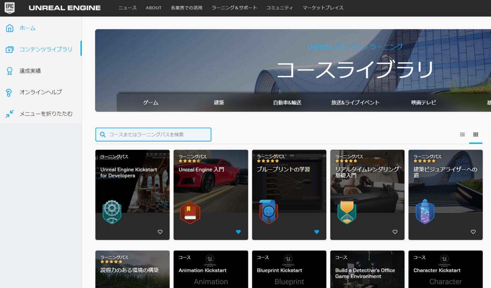This screenshot has height=288, width=491.
Task: Open the ABOUT top menu
Action: [x=154, y=8]
